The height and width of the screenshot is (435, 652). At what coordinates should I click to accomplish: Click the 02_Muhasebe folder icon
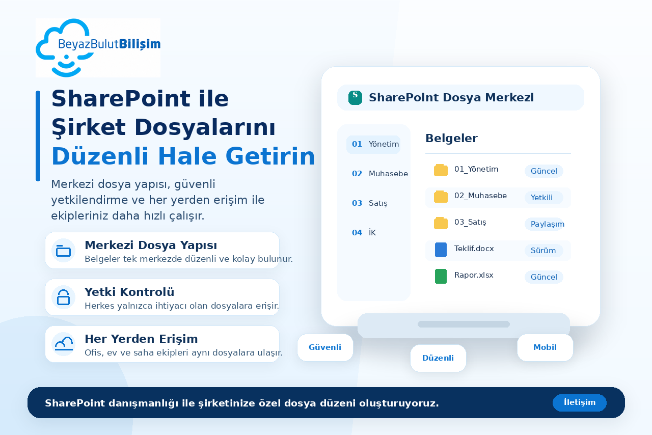(x=441, y=197)
